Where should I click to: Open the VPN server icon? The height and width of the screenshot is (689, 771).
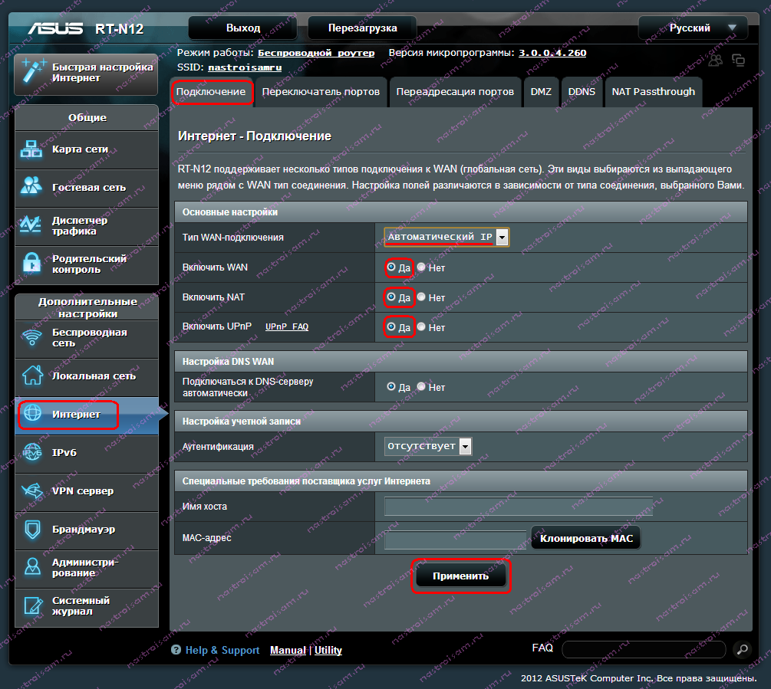pyautogui.click(x=31, y=491)
